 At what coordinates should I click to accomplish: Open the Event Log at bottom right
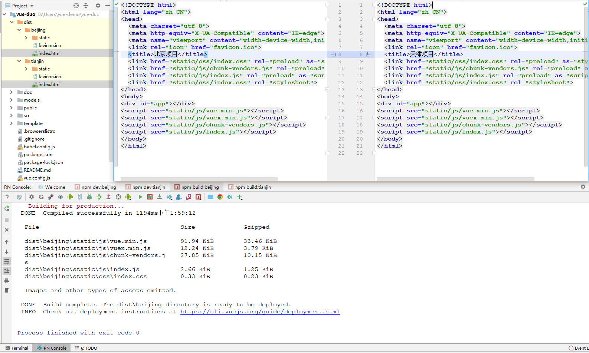pos(578,348)
